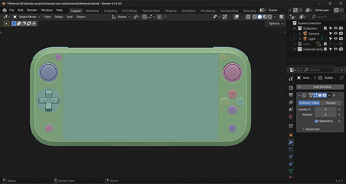Create a new scene copy
The height and width of the screenshot is (184, 346).
click(295, 10)
